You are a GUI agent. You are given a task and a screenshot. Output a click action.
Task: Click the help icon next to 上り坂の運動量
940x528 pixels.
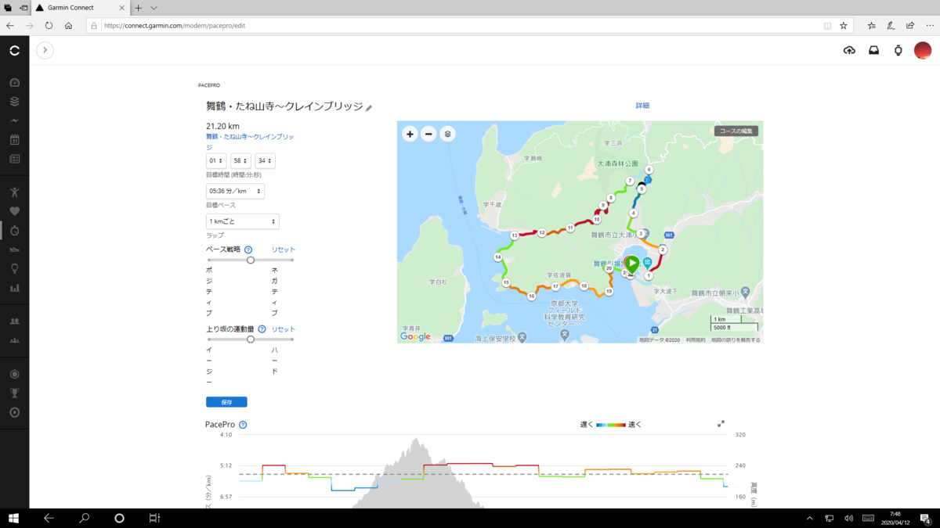tap(262, 329)
